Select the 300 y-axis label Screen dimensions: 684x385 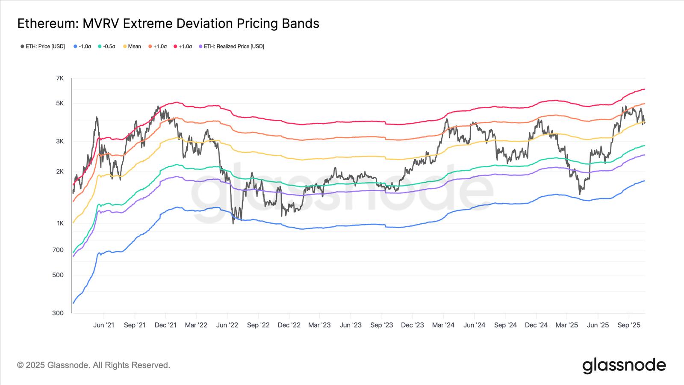click(58, 313)
